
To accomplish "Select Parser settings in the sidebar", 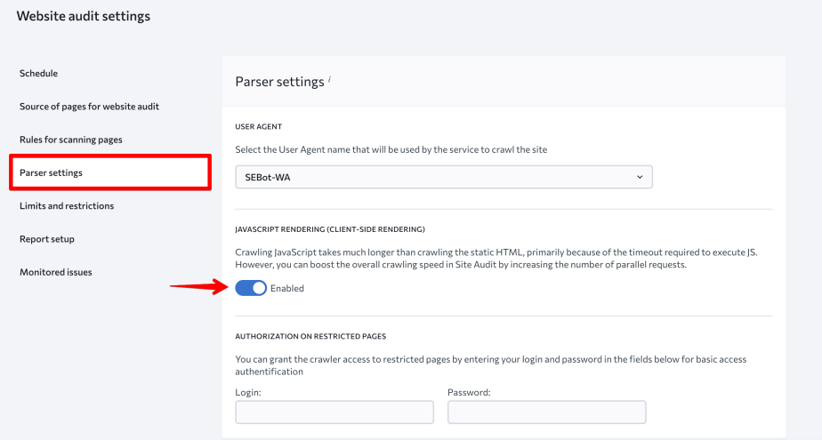I will 51,172.
